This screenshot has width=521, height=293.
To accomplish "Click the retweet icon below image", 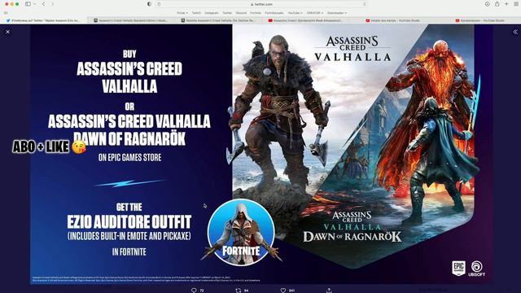I will click(239, 291).
